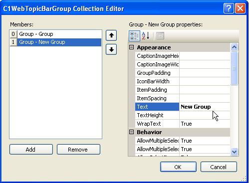This screenshot has width=249, height=183.
Task: Click the property grid scrollbar thumb
Action: coord(235,68)
